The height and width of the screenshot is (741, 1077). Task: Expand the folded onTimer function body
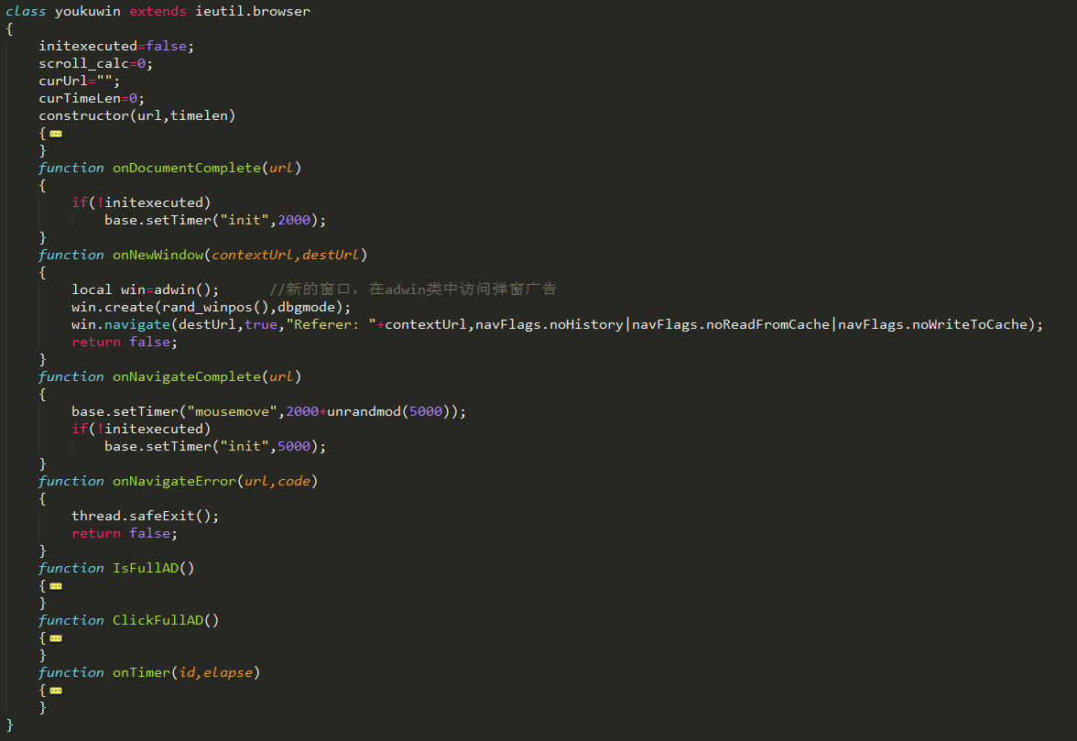click(x=57, y=691)
